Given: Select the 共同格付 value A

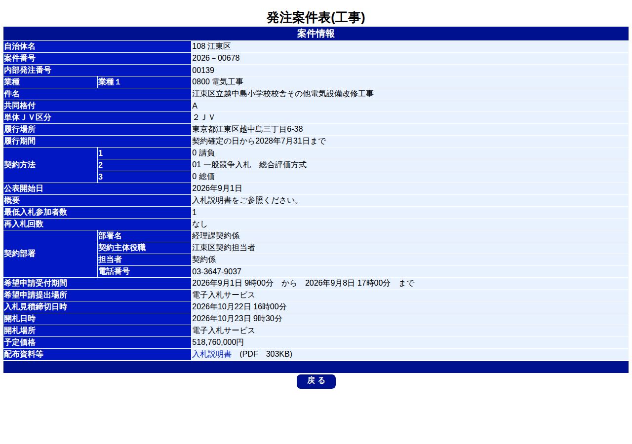Looking at the screenshot, I should 195,106.
